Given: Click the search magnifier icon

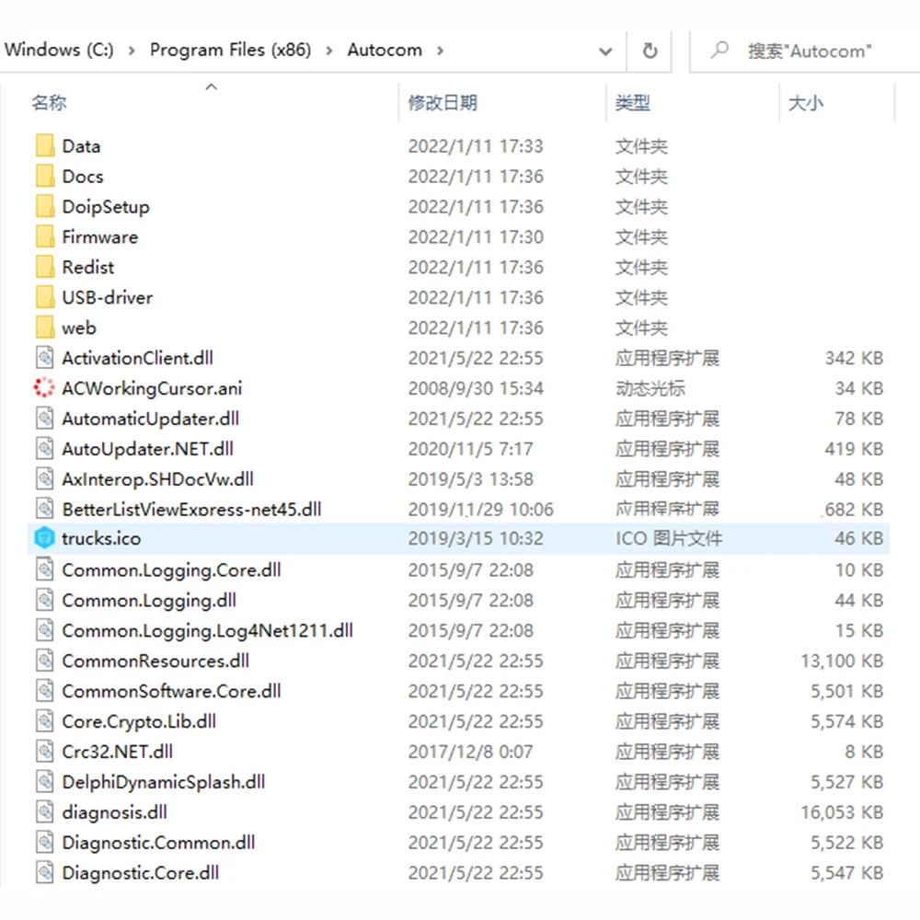Looking at the screenshot, I should 719,50.
